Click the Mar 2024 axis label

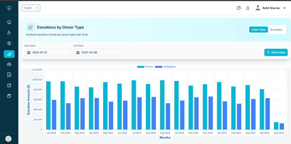(80, 133)
